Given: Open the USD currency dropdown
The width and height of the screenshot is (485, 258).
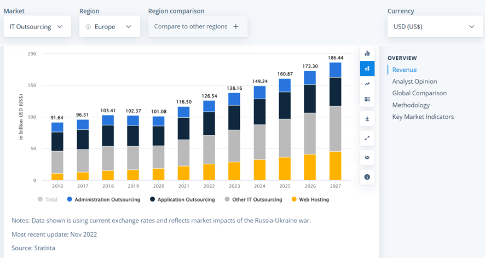Looking at the screenshot, I should 435,26.
